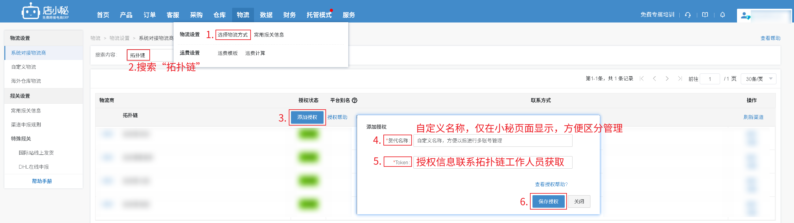Open 产品 menu
This screenshot has height=223, width=794.
[x=126, y=15]
